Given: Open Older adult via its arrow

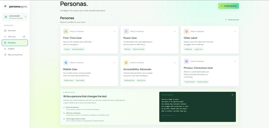Looking at the screenshot, I should coord(235,32).
